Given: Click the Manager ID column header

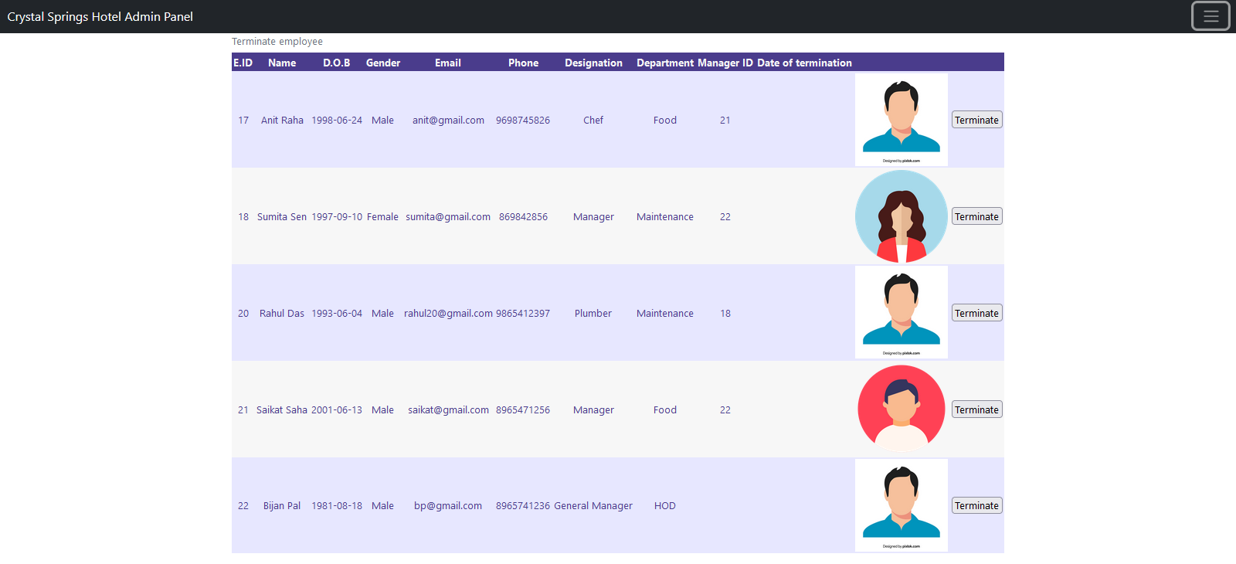Looking at the screenshot, I should tap(725, 63).
